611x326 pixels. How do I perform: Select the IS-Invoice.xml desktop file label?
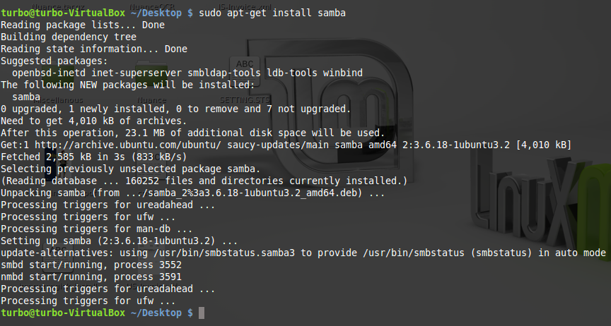(245, 7)
